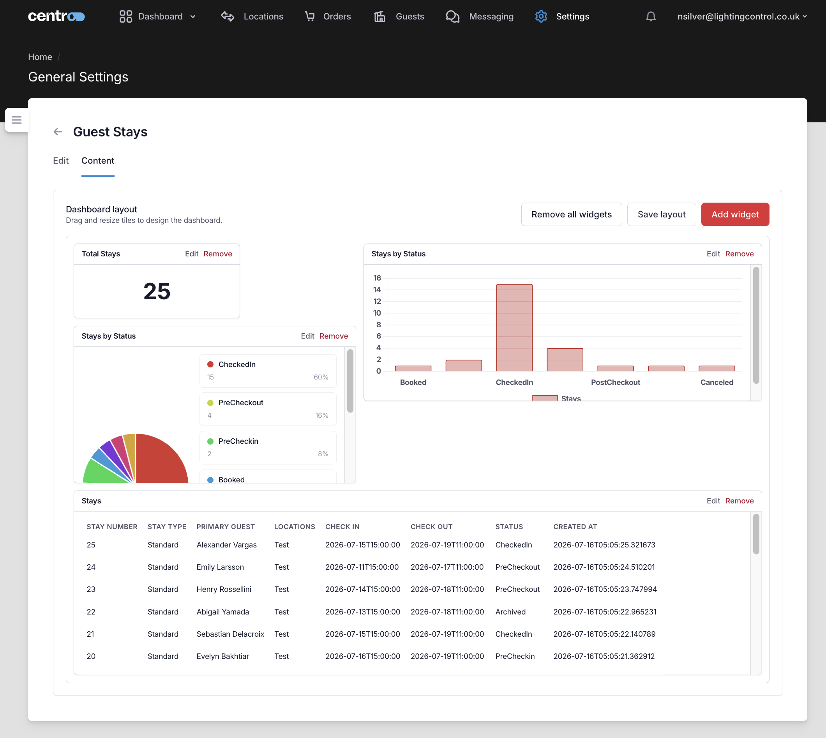826x738 pixels.
Task: Select Abigail Yamada guest name
Action: [222, 612]
